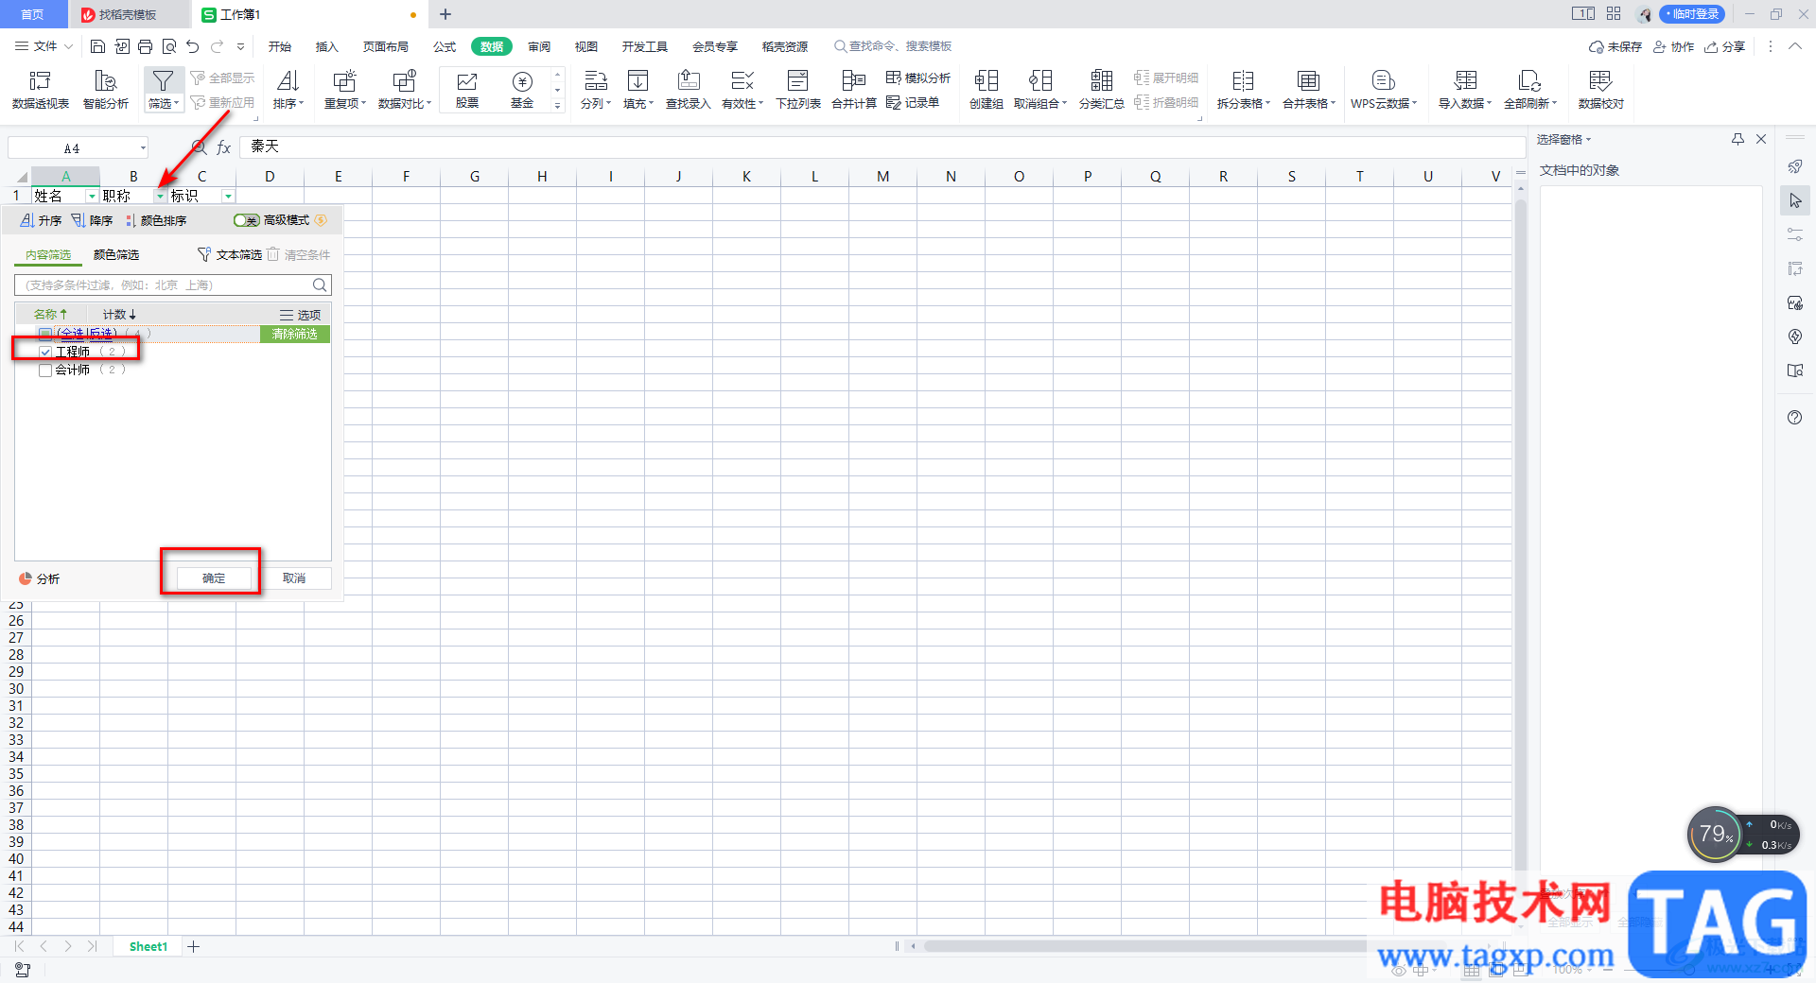
Task: Open the 拆分表格 split table tool
Action: 1244,90
